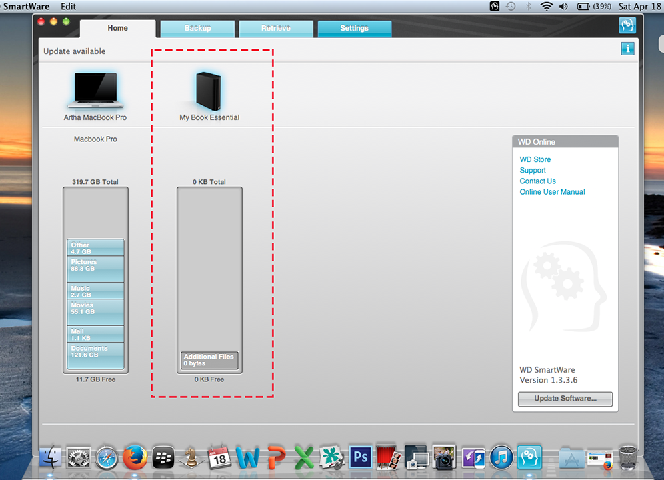This screenshot has height=480, width=664.
Task: Open the WD Store link
Action: [x=535, y=159]
